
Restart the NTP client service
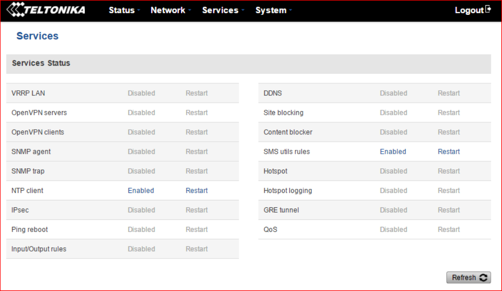[x=197, y=191]
